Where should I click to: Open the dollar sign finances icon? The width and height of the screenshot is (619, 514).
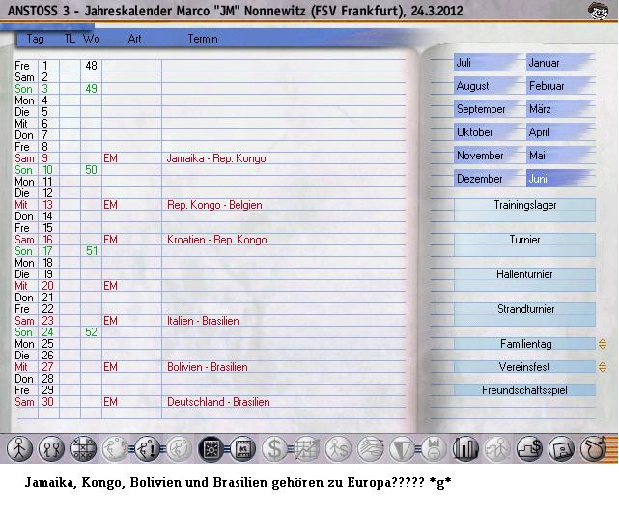pos(275,448)
